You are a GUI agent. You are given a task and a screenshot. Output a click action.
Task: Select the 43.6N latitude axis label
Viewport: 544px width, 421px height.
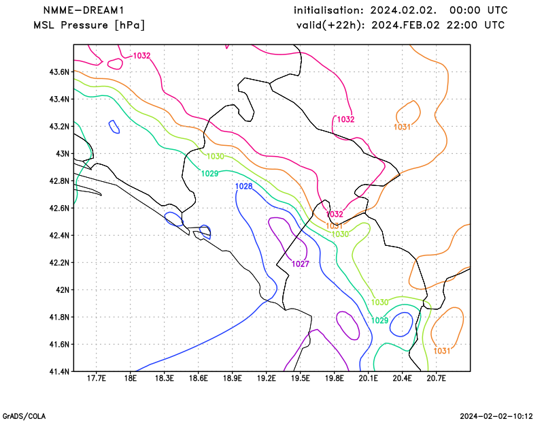59,72
